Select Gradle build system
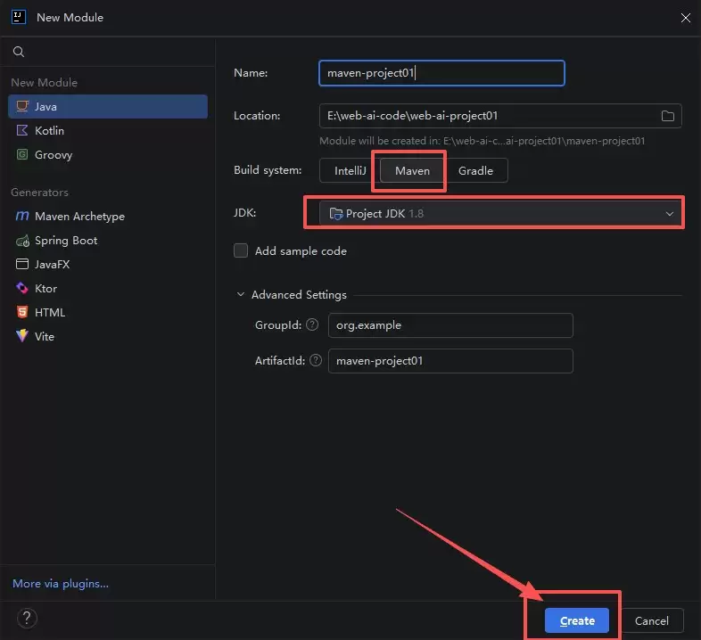 [475, 171]
